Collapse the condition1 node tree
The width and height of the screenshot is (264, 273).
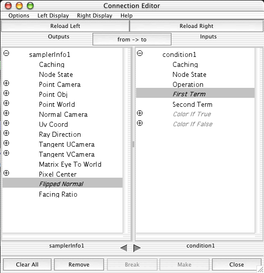coord(139,53)
